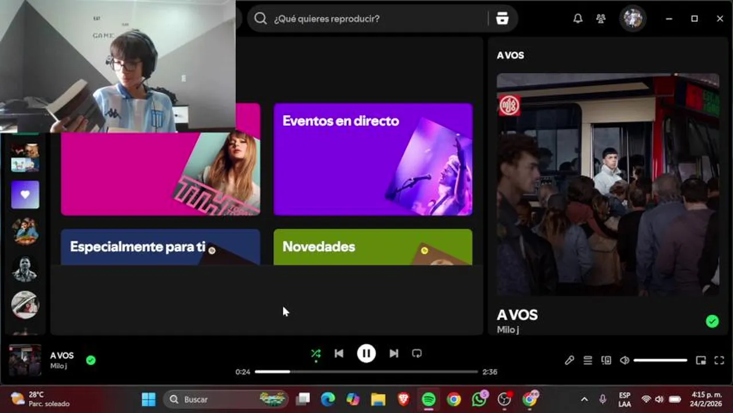Open File Explorer from taskbar

point(378,399)
